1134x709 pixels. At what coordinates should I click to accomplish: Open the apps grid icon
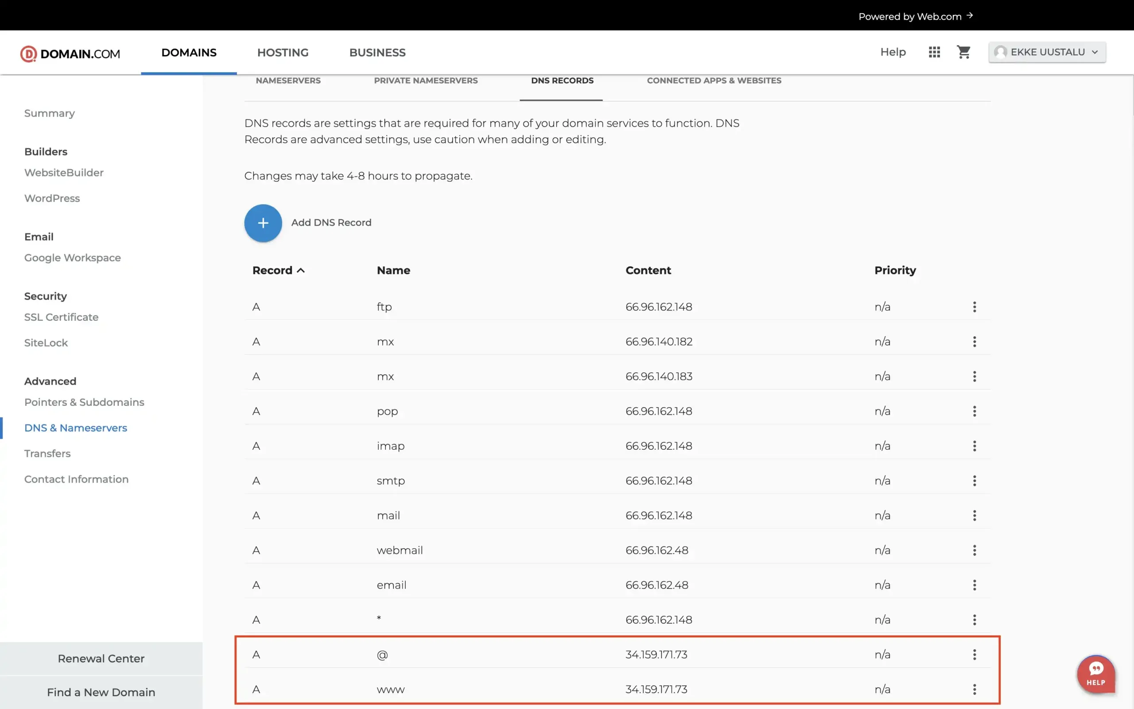click(934, 52)
